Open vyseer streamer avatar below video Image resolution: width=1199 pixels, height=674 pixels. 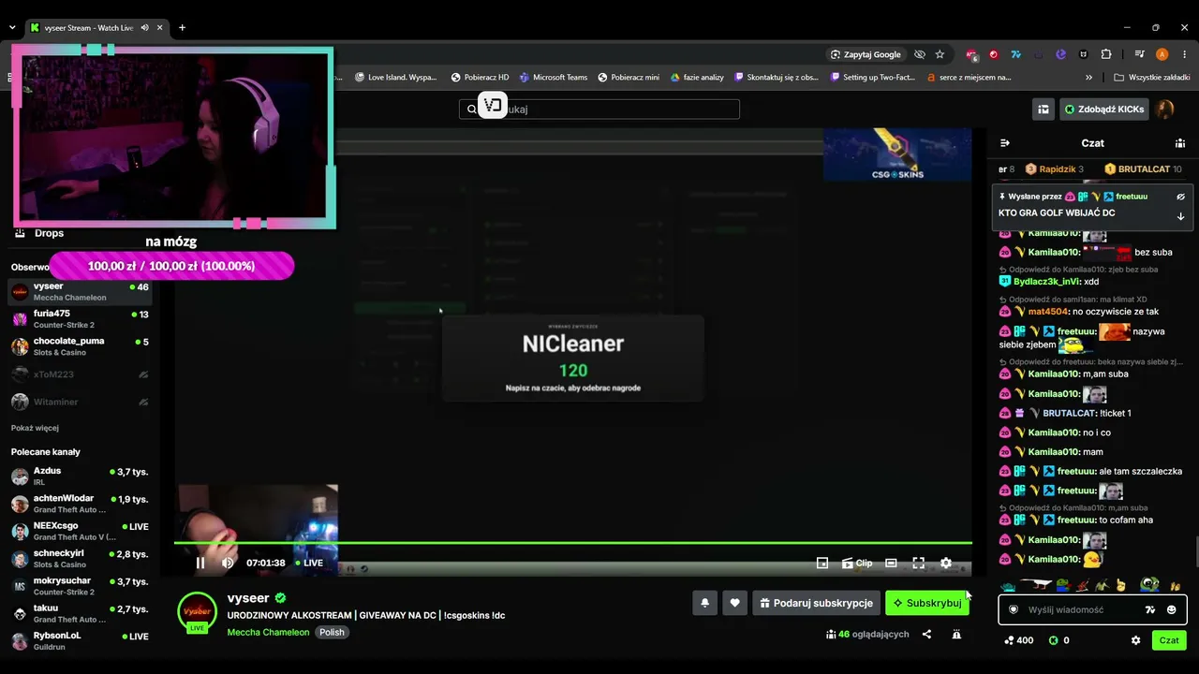197,612
